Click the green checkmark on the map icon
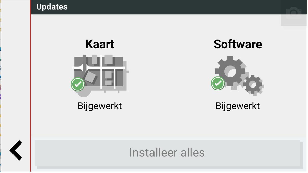The height and width of the screenshot is (173, 308). [x=78, y=84]
